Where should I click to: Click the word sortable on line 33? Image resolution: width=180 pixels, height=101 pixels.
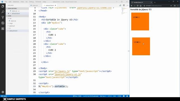tap(59, 86)
